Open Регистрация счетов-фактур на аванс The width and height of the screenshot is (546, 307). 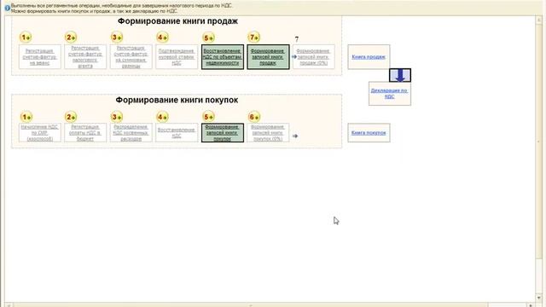pyautogui.click(x=40, y=57)
